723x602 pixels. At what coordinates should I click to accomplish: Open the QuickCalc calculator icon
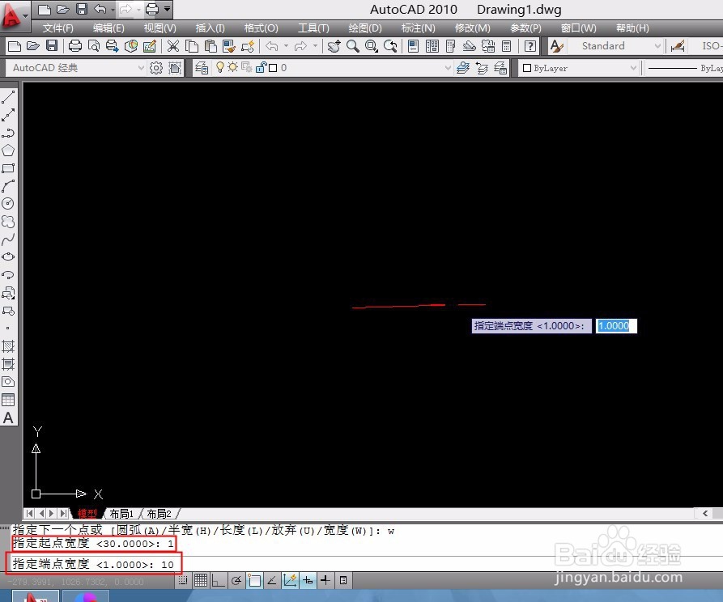click(506, 45)
